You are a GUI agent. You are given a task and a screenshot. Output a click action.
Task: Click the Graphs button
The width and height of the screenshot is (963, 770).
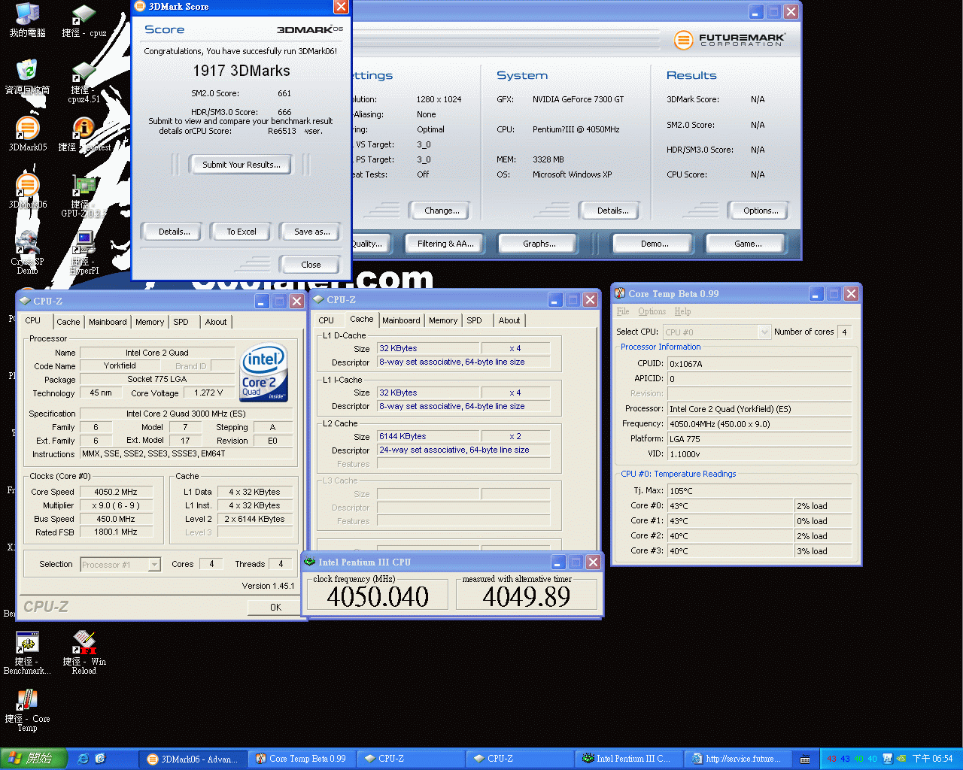tap(539, 244)
